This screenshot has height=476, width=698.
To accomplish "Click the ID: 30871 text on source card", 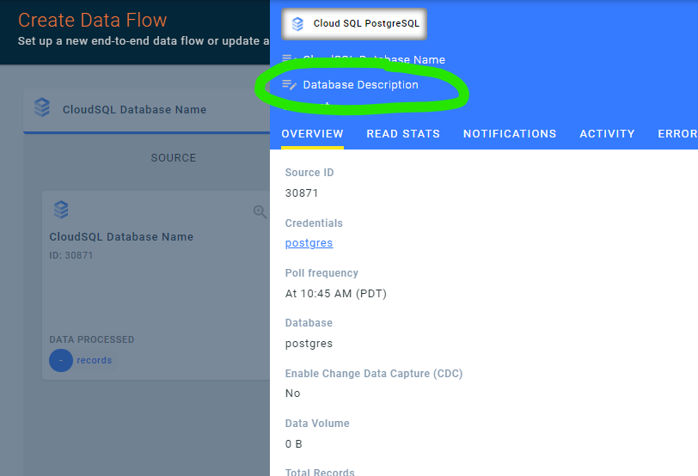I will [71, 255].
